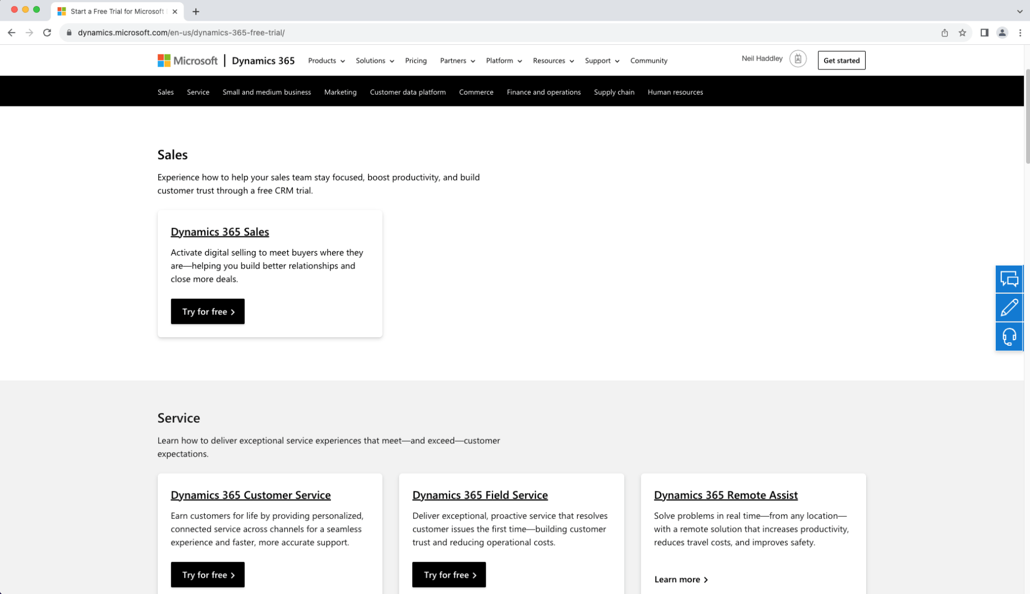1030x594 pixels.
Task: Click the tab search chevron in tab strip
Action: coord(1019,11)
